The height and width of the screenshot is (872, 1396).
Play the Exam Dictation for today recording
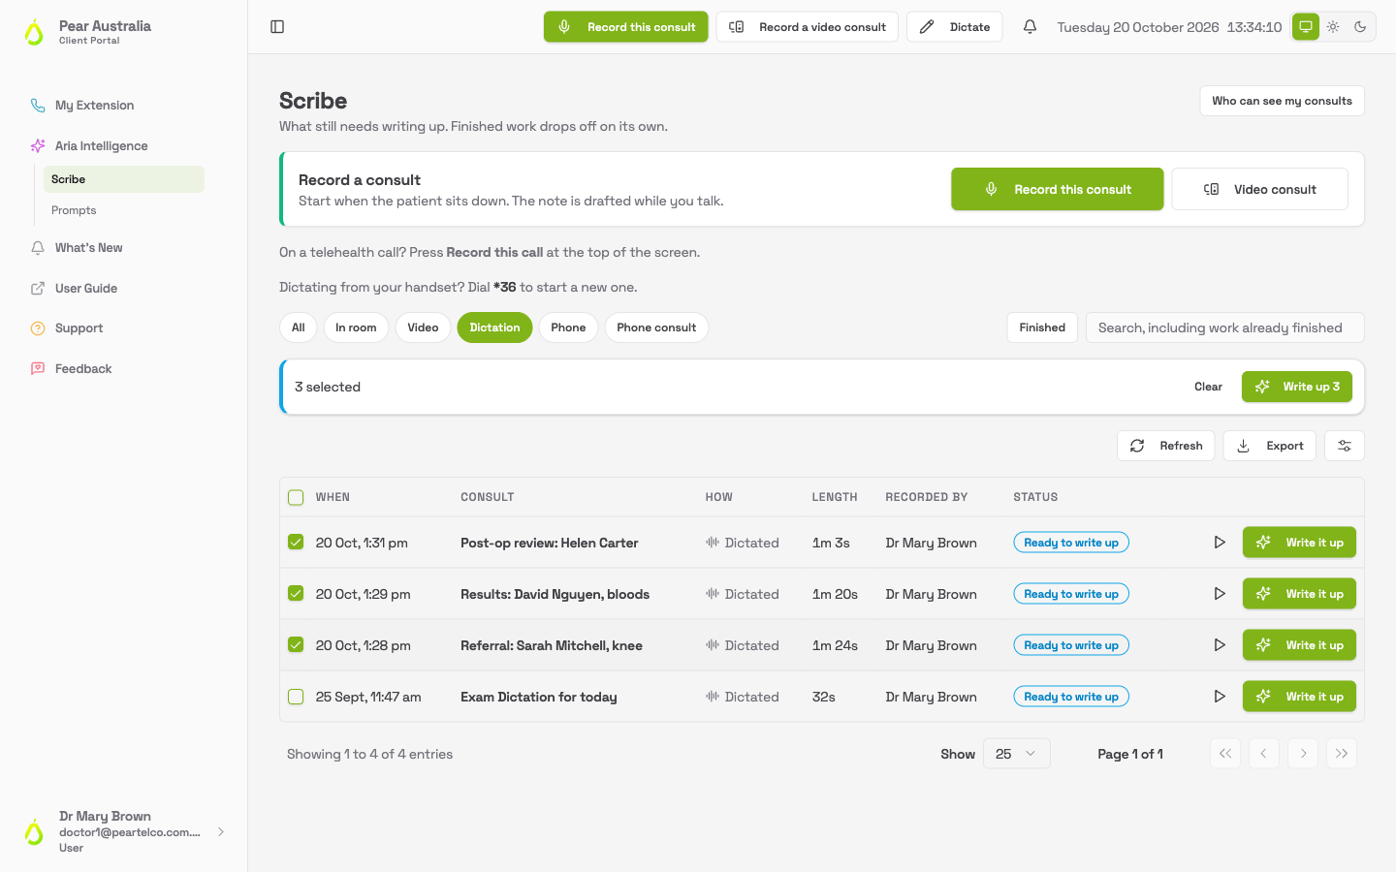pos(1220,697)
